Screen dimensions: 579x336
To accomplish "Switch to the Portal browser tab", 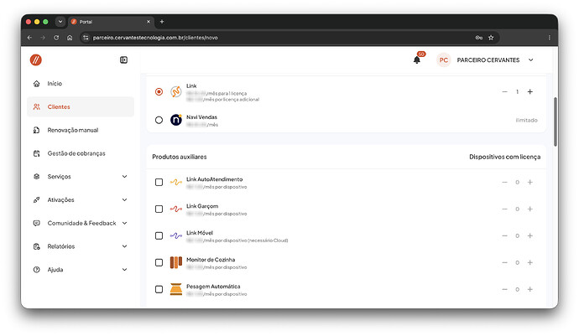I will pos(111,22).
